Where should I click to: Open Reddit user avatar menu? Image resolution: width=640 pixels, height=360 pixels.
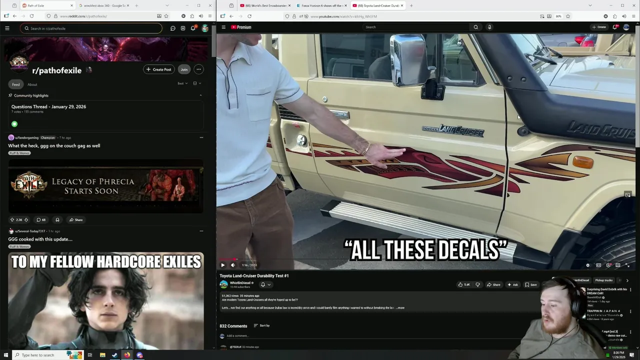(205, 28)
